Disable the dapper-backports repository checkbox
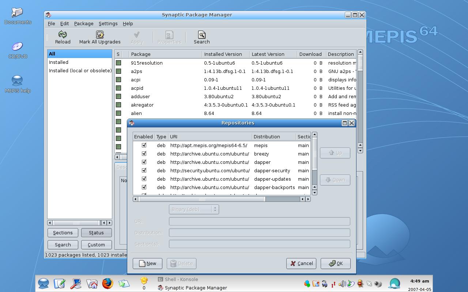Viewport: 468px width, 292px height. point(144,187)
